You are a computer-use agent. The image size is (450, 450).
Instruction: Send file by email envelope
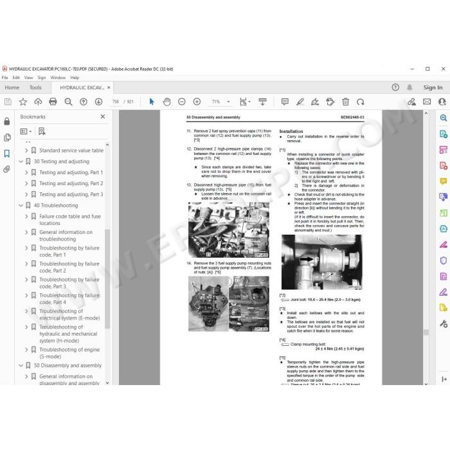point(427,102)
